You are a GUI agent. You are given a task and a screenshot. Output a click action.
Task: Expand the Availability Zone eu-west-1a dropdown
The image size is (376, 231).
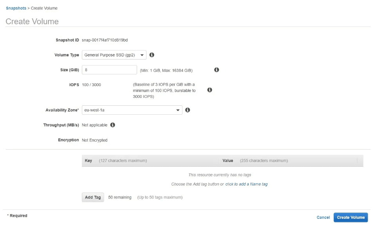[x=132, y=110]
